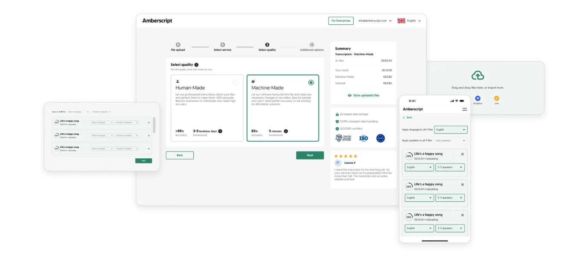This screenshot has width=564, height=262.
Task: Click the step 4 circle for Additional options
Action: pos(312,45)
